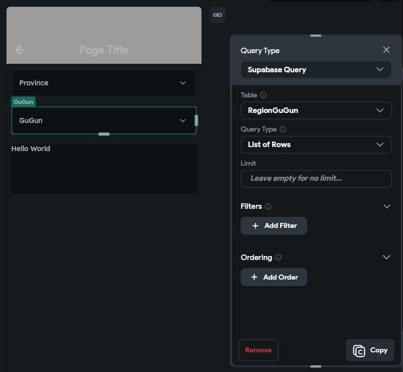Collapse the Ordering section

pos(386,257)
